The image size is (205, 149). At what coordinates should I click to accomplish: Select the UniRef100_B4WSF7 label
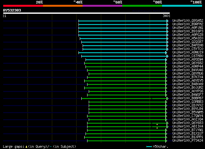coord(188,95)
